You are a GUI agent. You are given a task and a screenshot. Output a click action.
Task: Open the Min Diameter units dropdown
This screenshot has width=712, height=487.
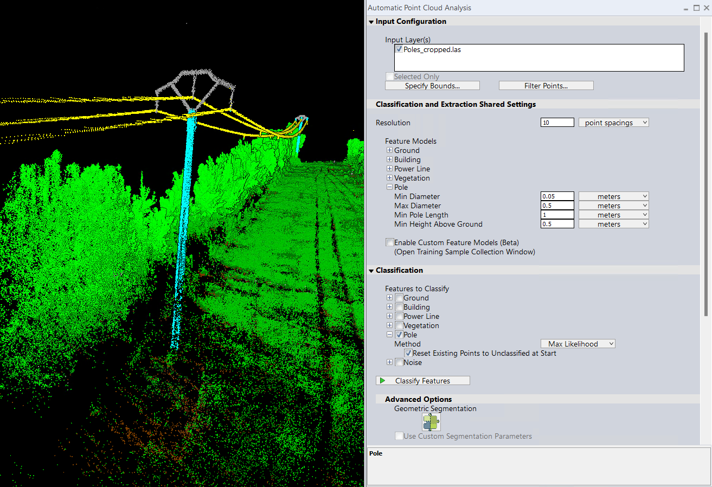point(614,196)
